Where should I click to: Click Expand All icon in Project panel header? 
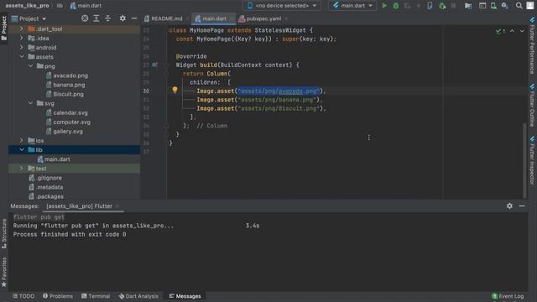[96, 18]
